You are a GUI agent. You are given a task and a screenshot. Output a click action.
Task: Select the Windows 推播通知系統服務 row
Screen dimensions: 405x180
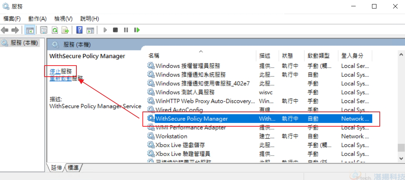(x=259, y=75)
